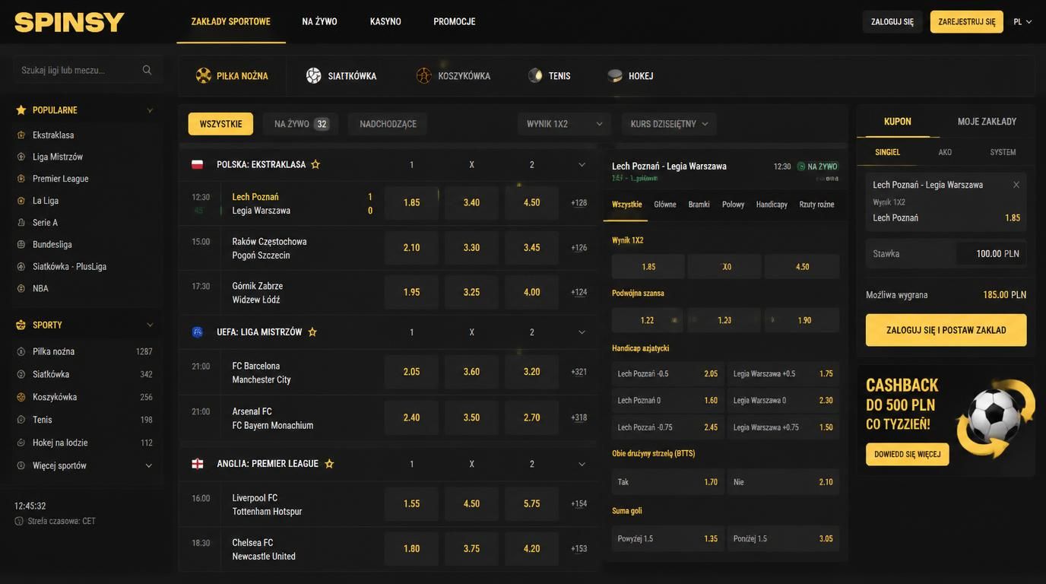Select the Hokej puck icon

click(615, 75)
